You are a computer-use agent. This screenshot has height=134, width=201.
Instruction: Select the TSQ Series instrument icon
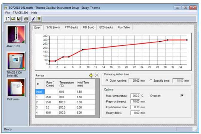(x=16, y=88)
